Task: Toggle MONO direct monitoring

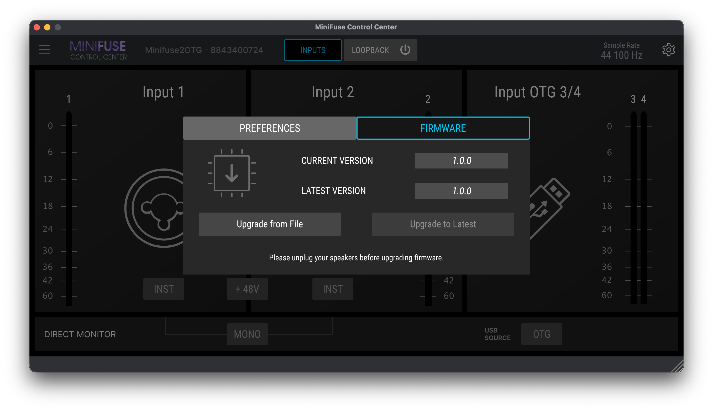Action: pyautogui.click(x=247, y=334)
